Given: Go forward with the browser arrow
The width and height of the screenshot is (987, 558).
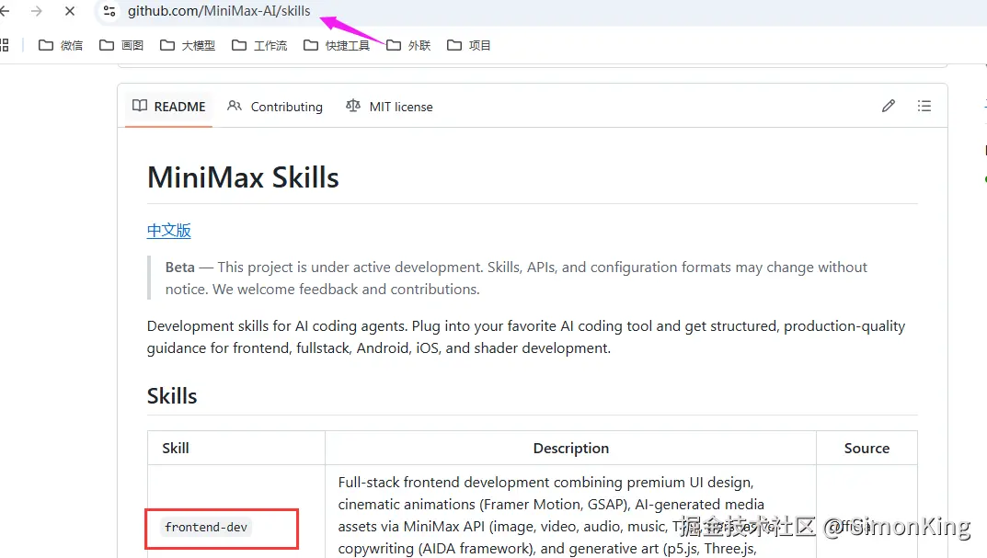Looking at the screenshot, I should coord(37,11).
